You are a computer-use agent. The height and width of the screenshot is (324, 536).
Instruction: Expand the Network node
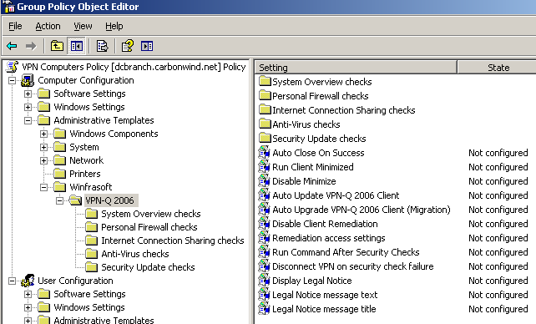43,160
